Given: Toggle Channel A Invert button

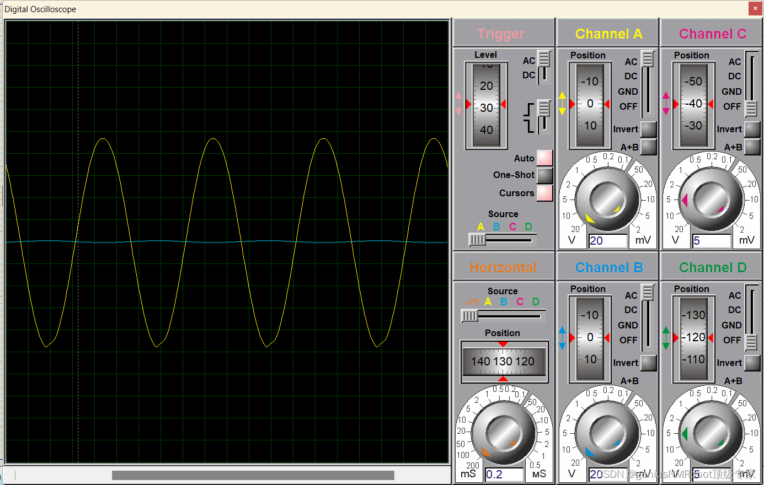Looking at the screenshot, I should coord(649,129).
